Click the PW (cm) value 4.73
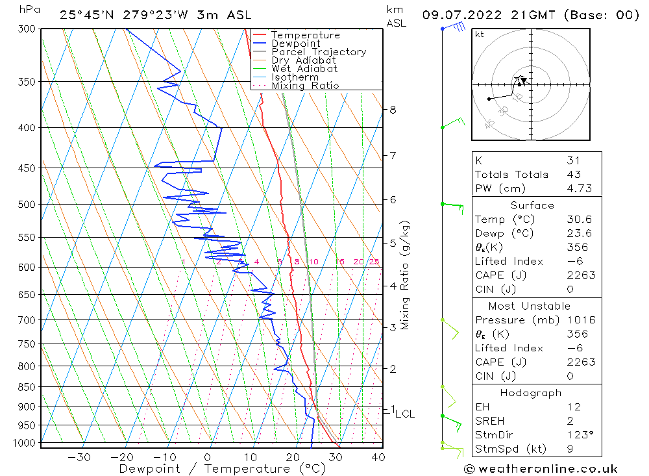 coord(580,188)
